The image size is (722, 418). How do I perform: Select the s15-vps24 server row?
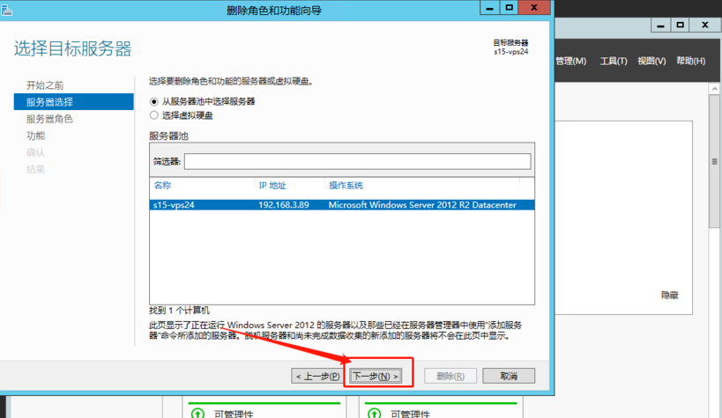point(342,205)
